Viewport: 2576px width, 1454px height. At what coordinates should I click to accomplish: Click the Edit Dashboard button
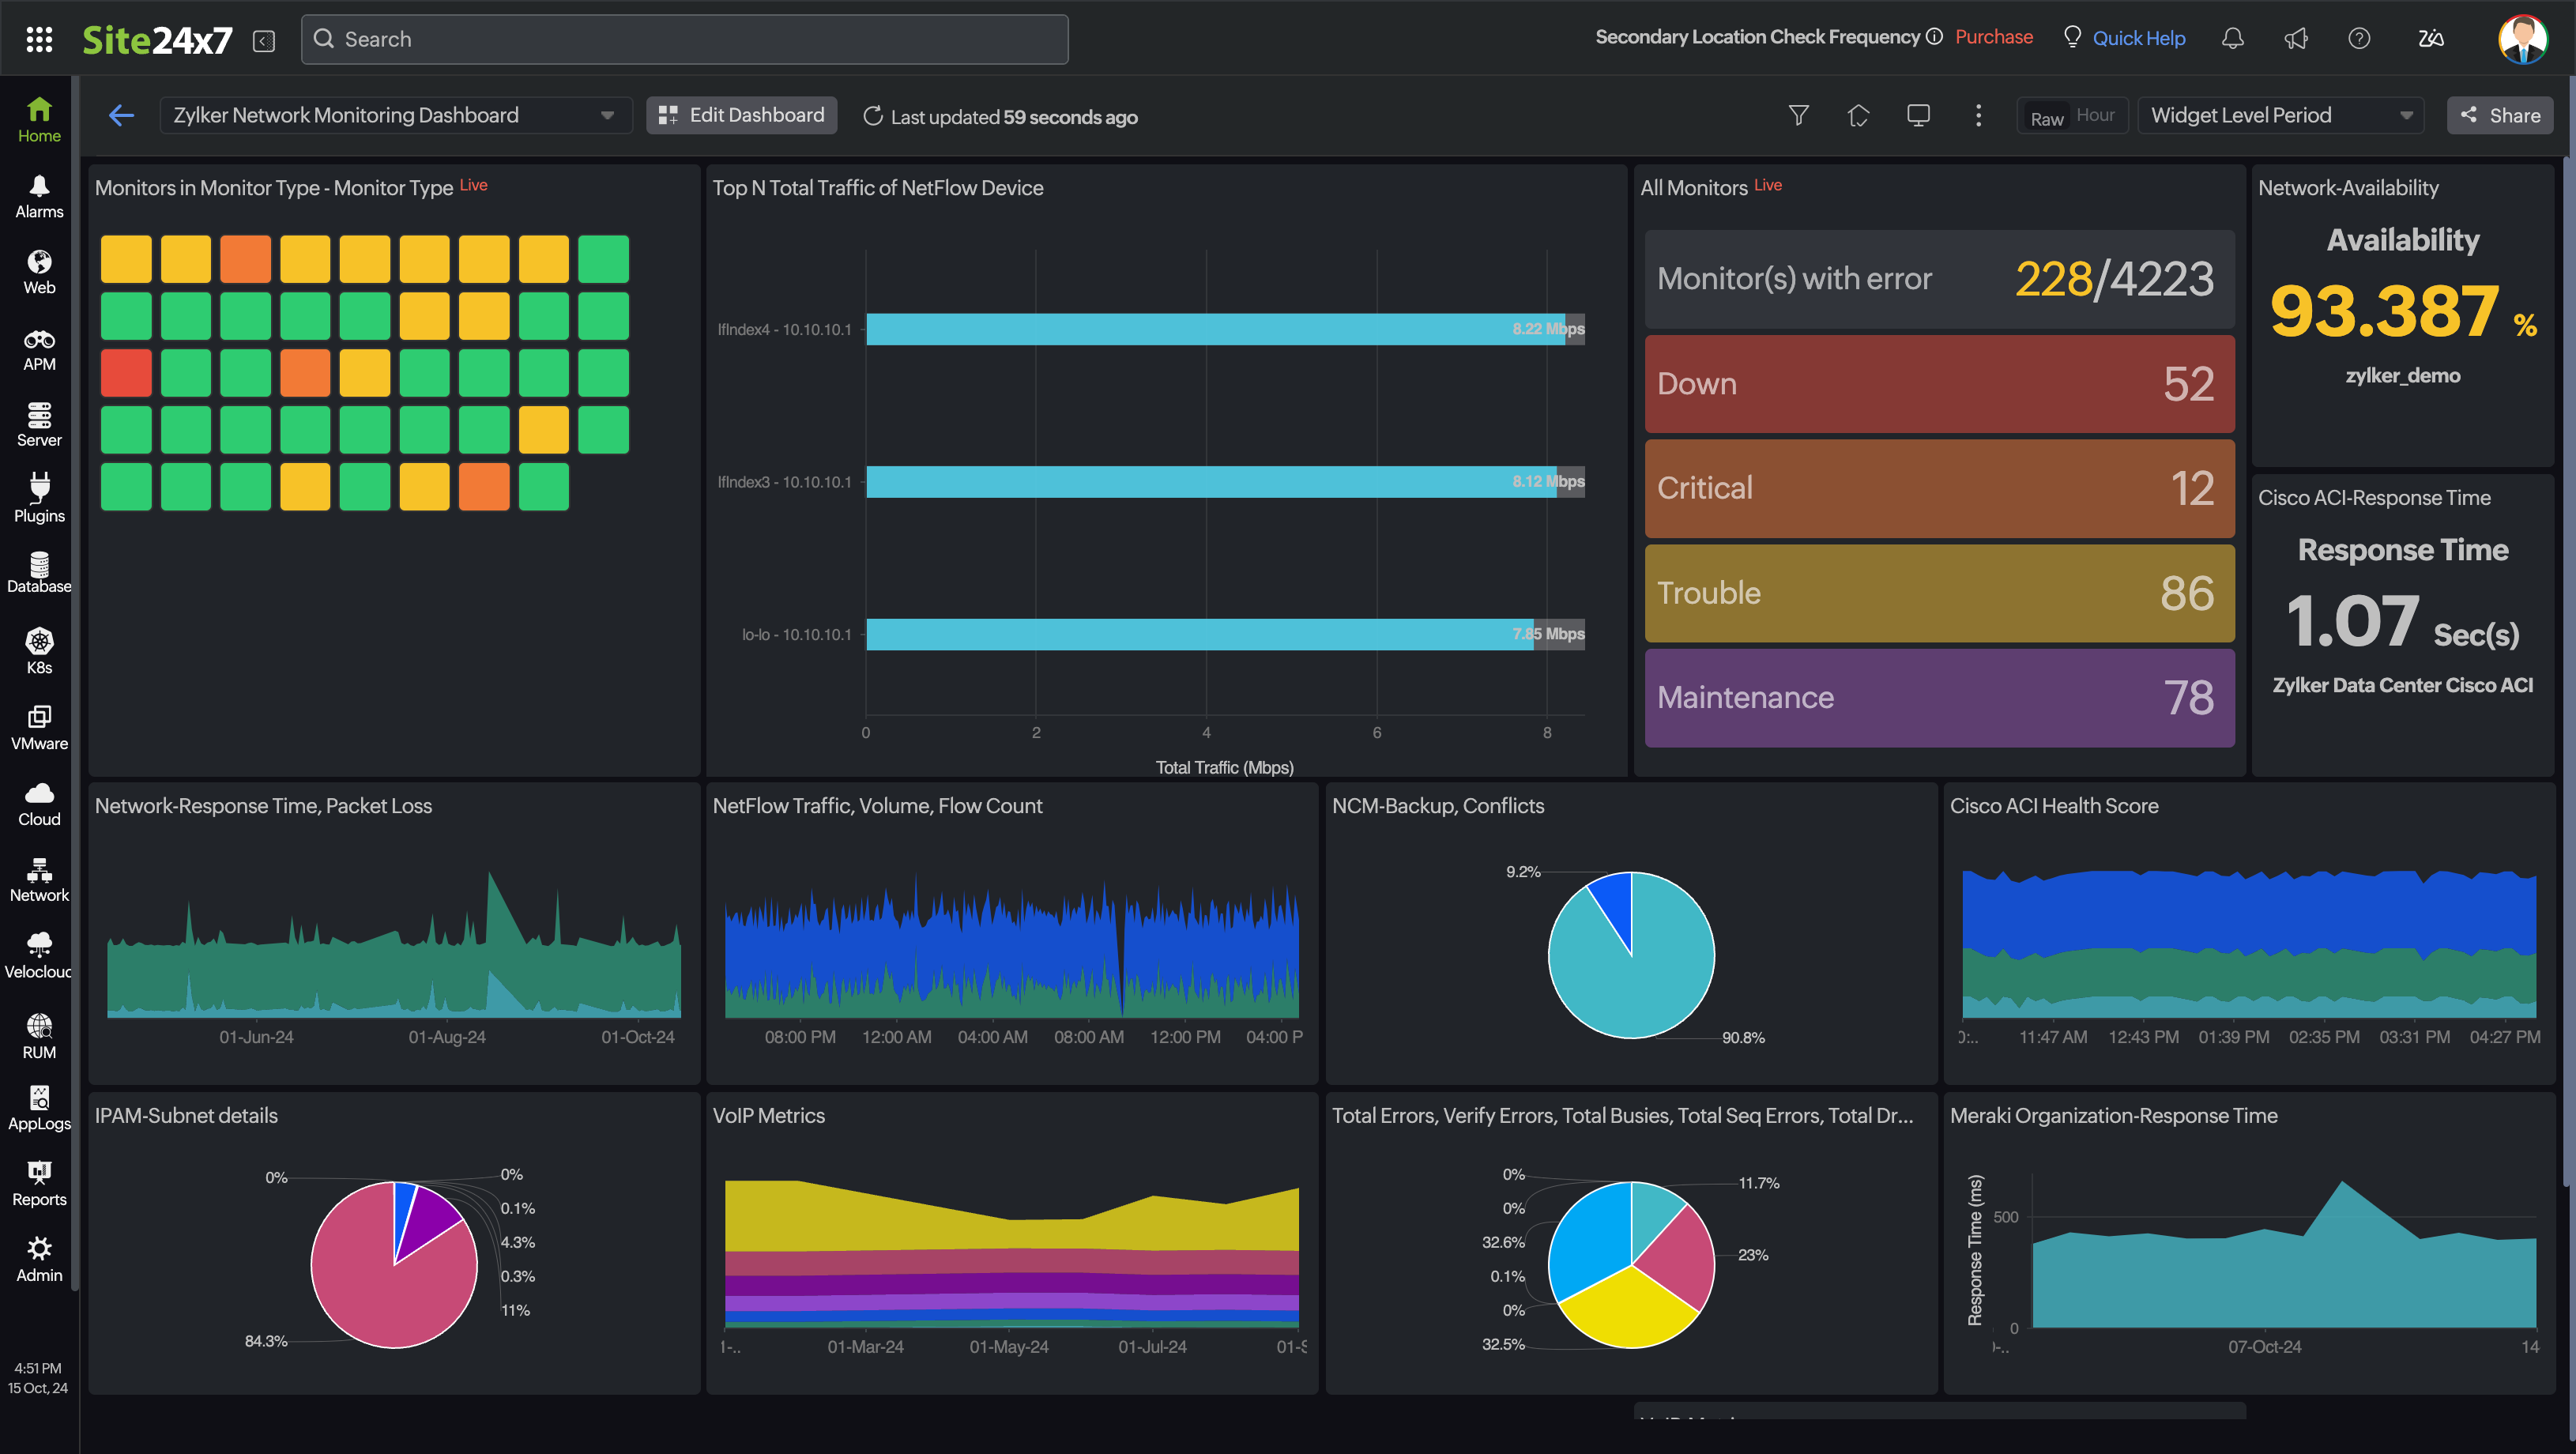click(x=741, y=115)
